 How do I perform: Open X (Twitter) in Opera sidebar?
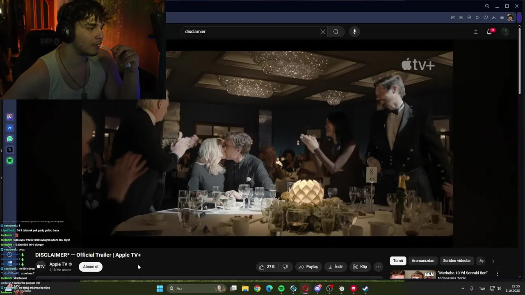tap(10, 150)
